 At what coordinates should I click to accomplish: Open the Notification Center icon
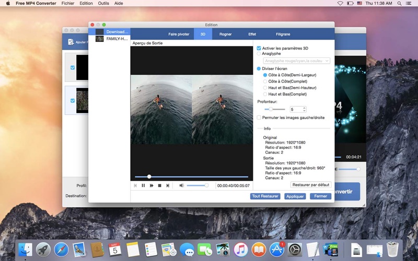tap(409, 3)
